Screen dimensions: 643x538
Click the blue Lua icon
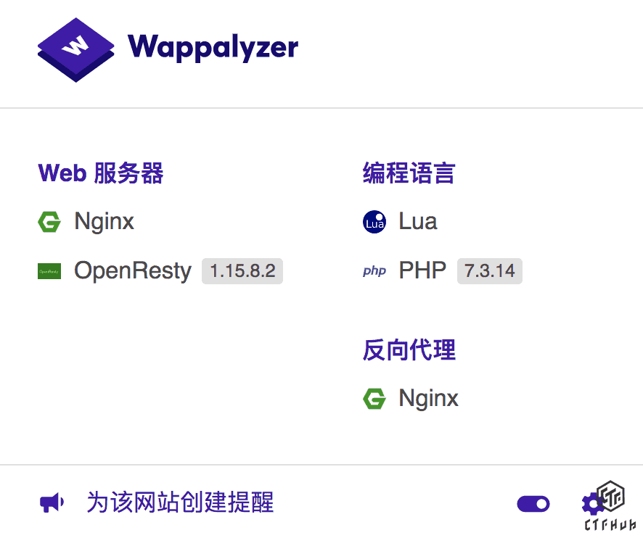(374, 222)
